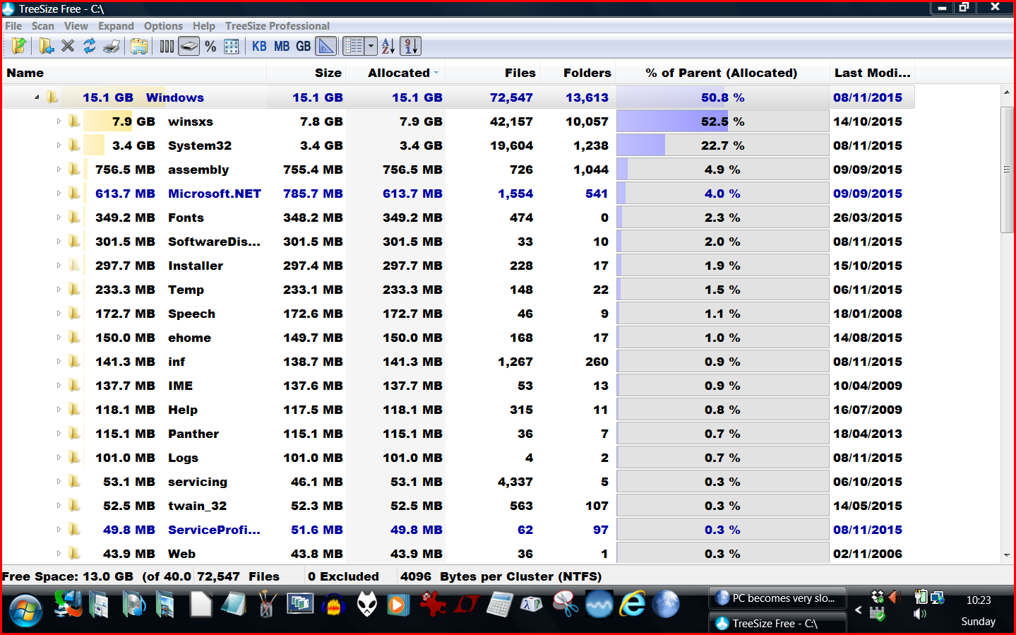Select the twain_32 folder
Viewport: 1016px width, 635px height.
(x=197, y=506)
